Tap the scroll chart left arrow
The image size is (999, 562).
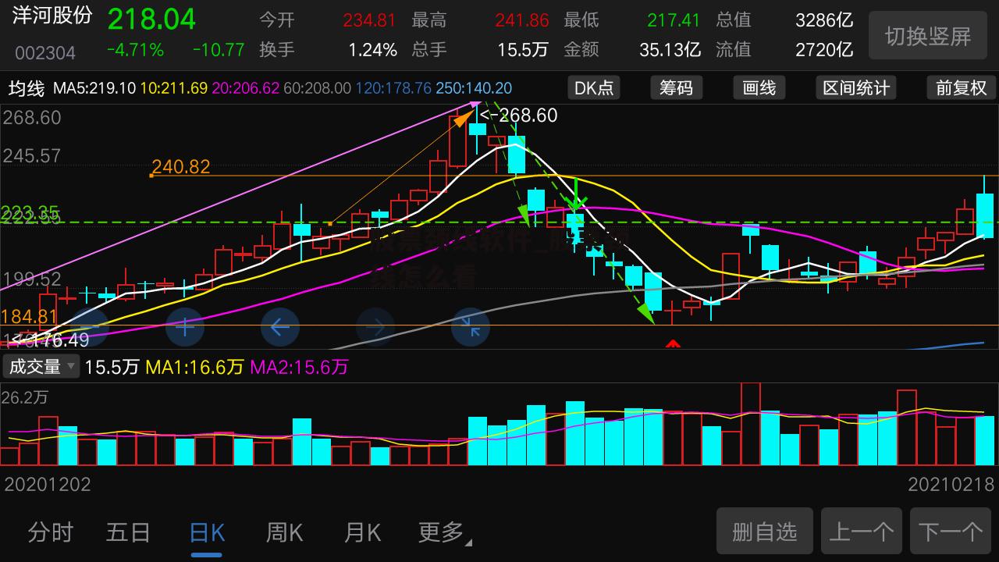280,328
